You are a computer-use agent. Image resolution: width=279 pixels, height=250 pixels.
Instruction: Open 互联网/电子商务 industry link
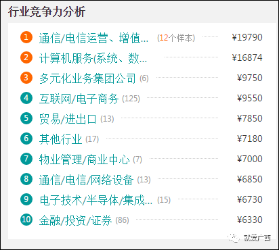79,99
